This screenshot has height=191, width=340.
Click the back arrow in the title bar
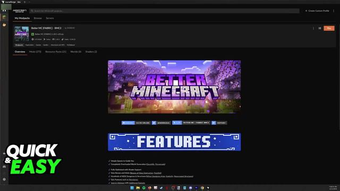[x=25, y=2]
